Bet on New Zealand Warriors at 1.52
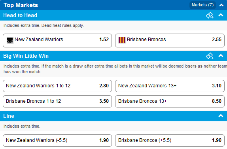The width and height of the screenshot is (227, 149). click(x=57, y=40)
